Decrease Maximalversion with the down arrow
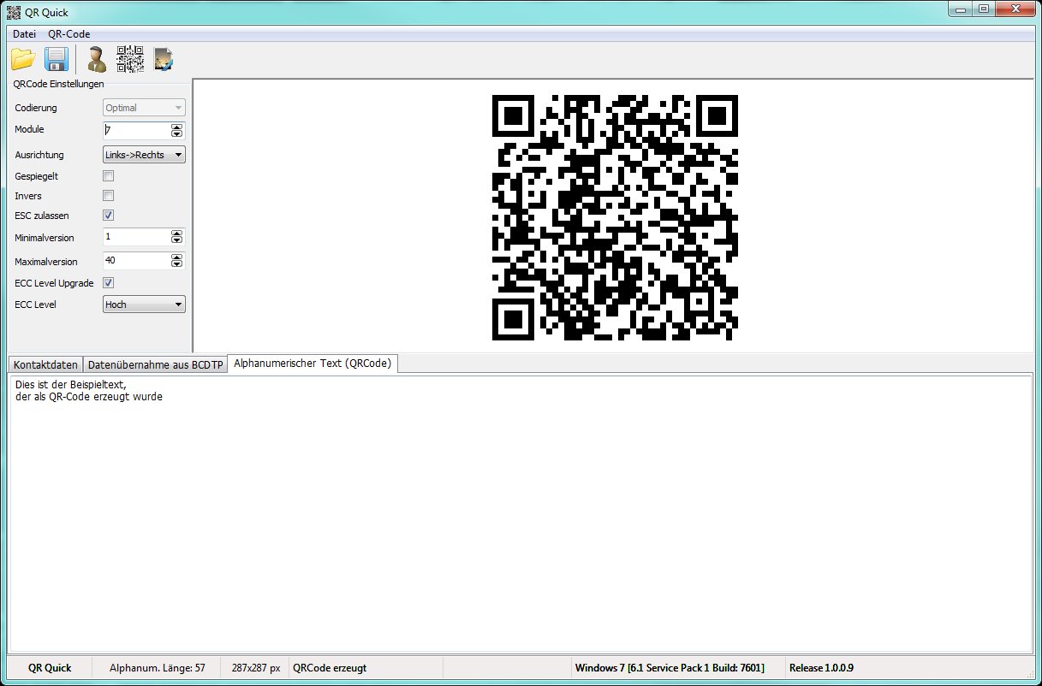 pyautogui.click(x=177, y=264)
